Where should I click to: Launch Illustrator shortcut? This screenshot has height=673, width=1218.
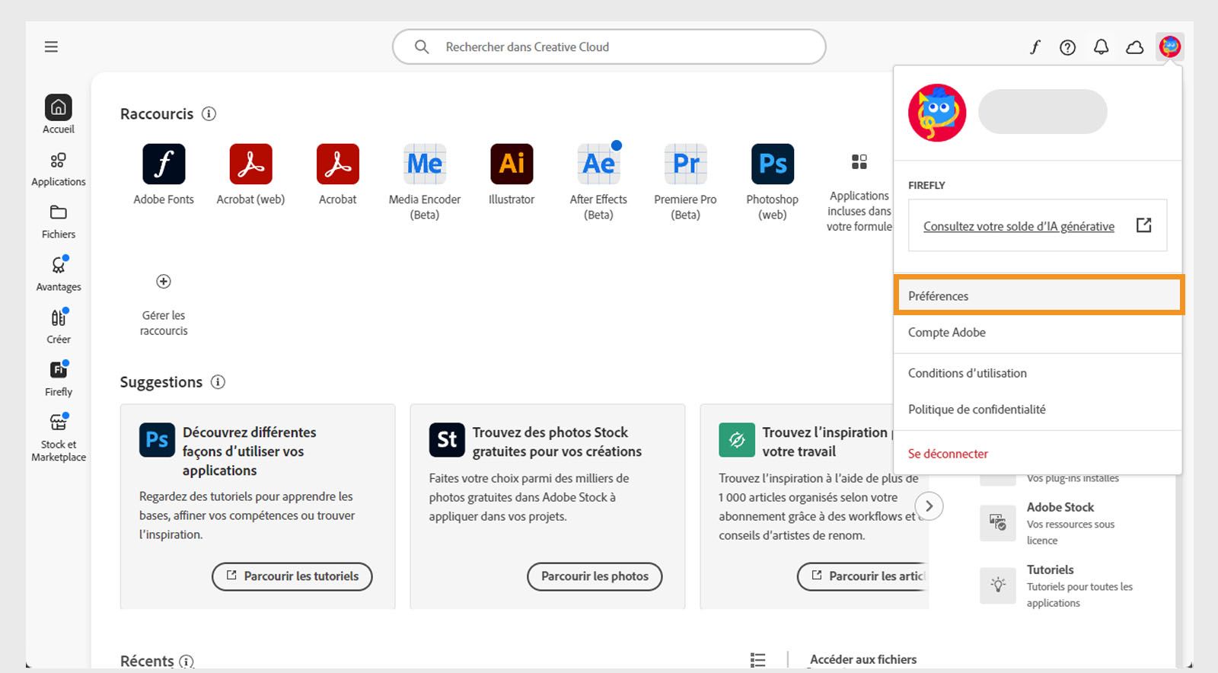512,174
